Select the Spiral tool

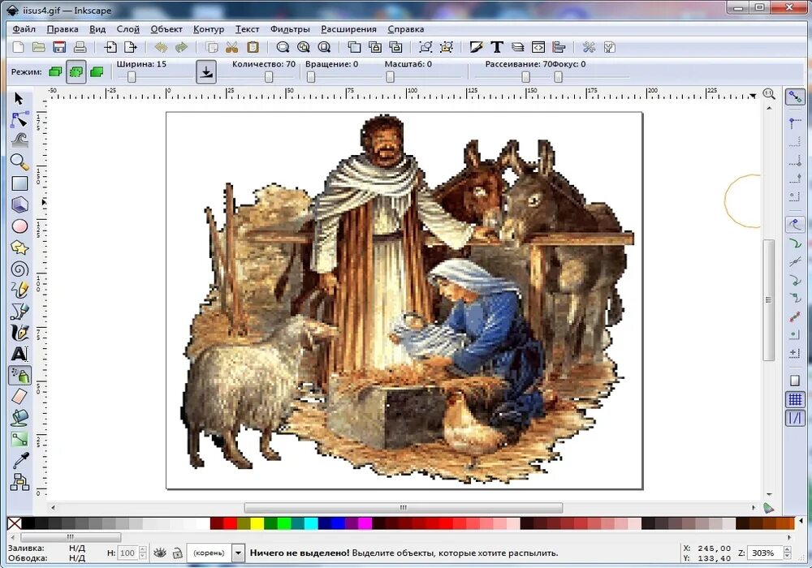[x=19, y=269]
